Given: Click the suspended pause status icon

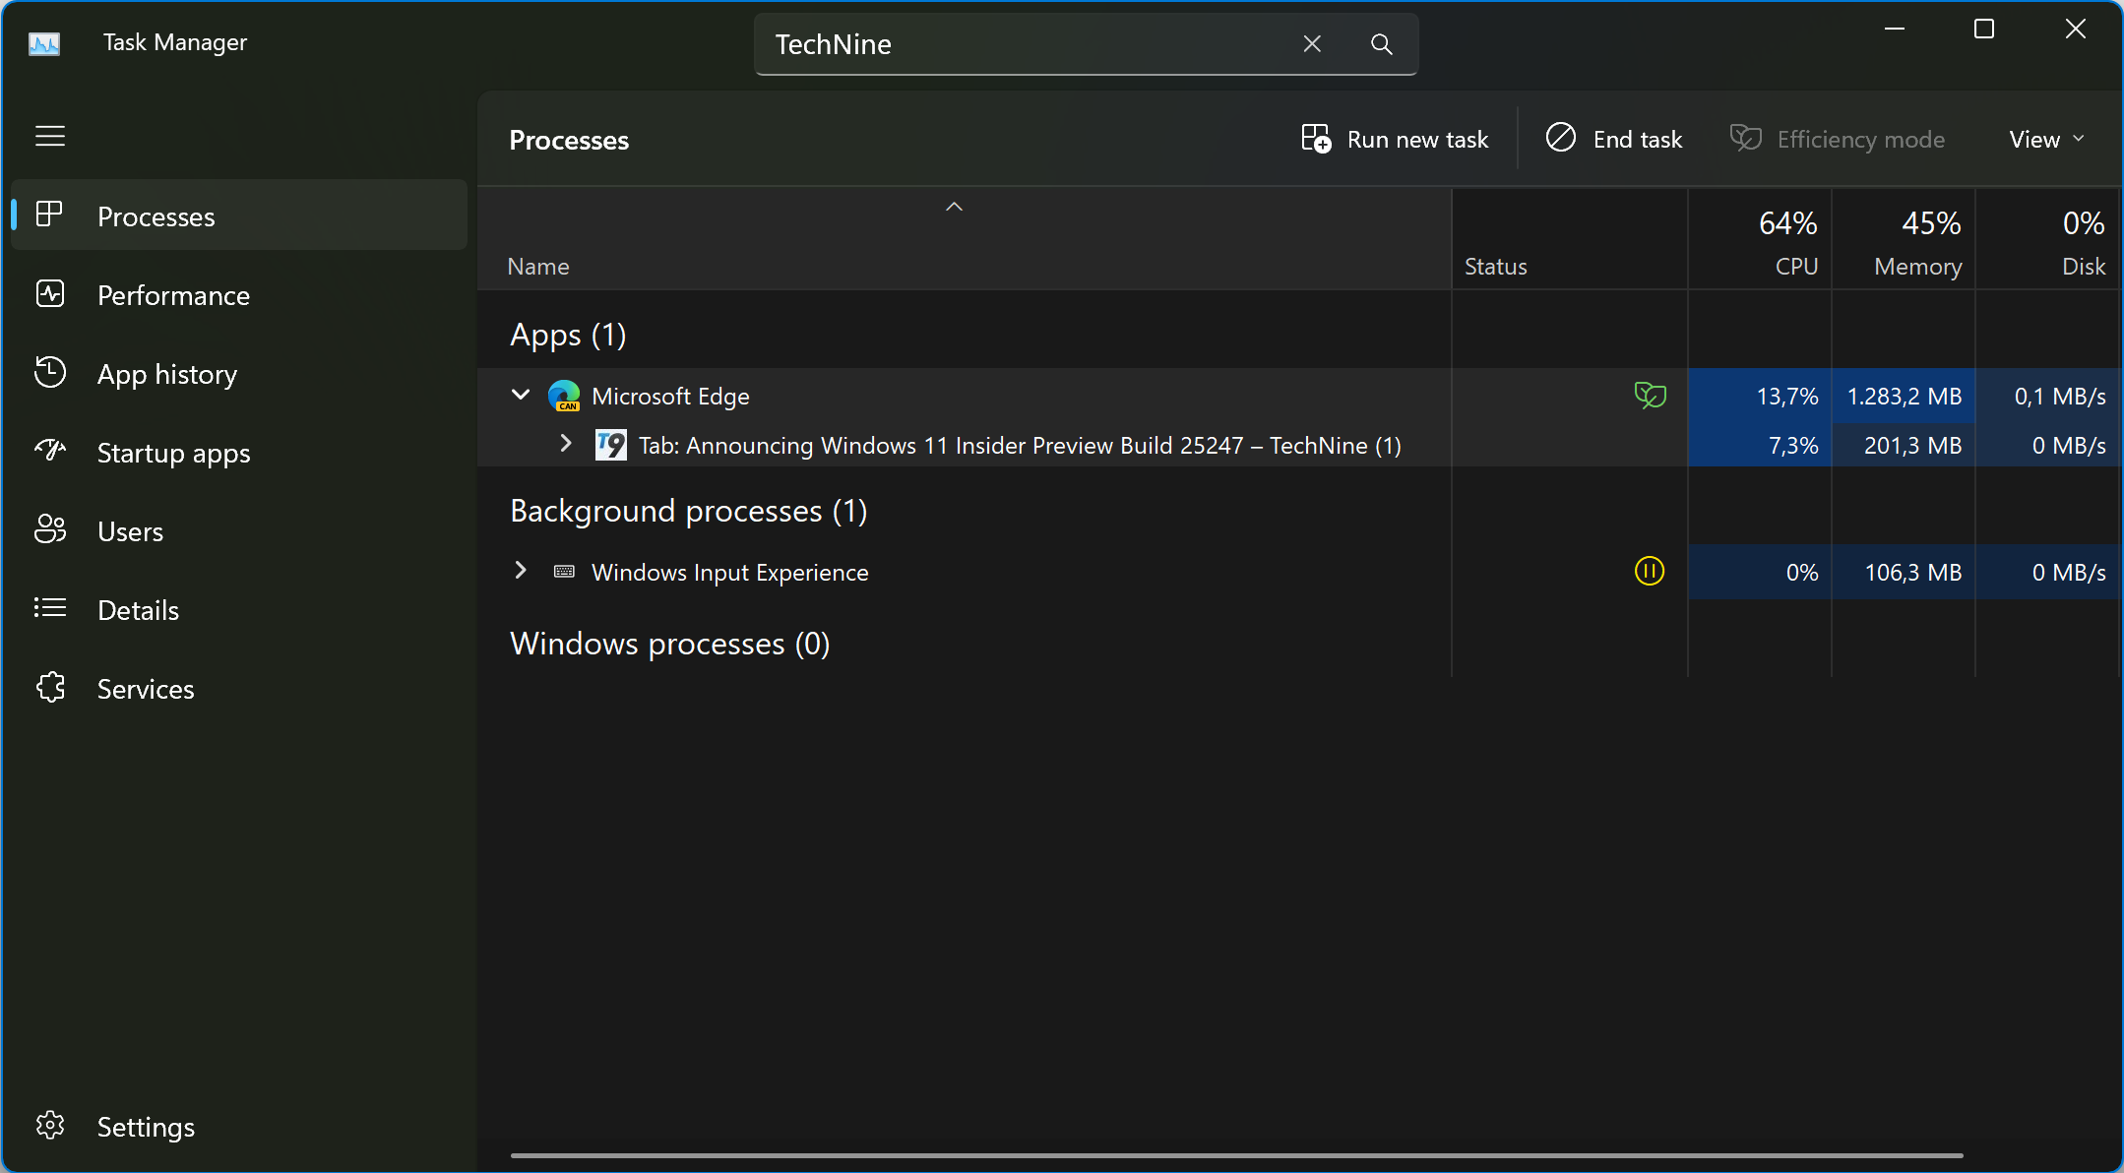Looking at the screenshot, I should pos(1650,572).
